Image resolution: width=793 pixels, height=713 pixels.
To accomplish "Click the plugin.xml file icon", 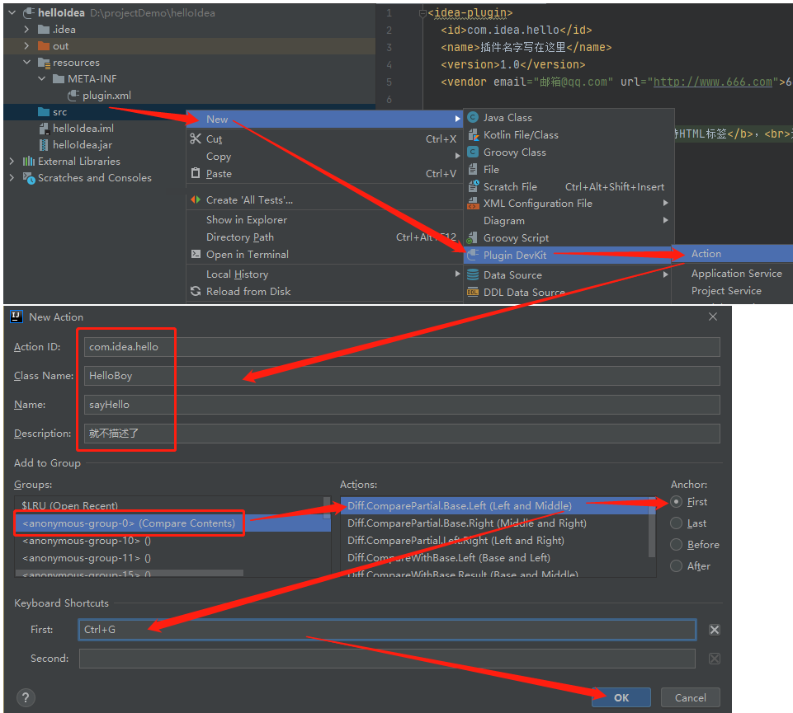I will click(73, 95).
